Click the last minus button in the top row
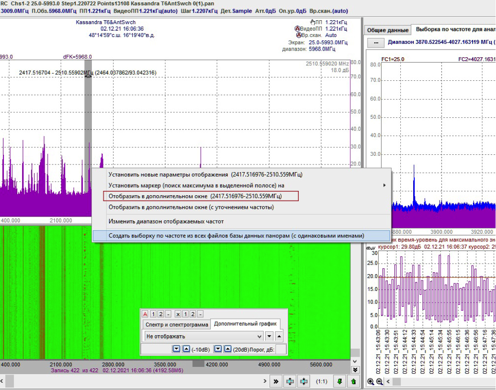This screenshot has width=496, height=390. click(200, 314)
